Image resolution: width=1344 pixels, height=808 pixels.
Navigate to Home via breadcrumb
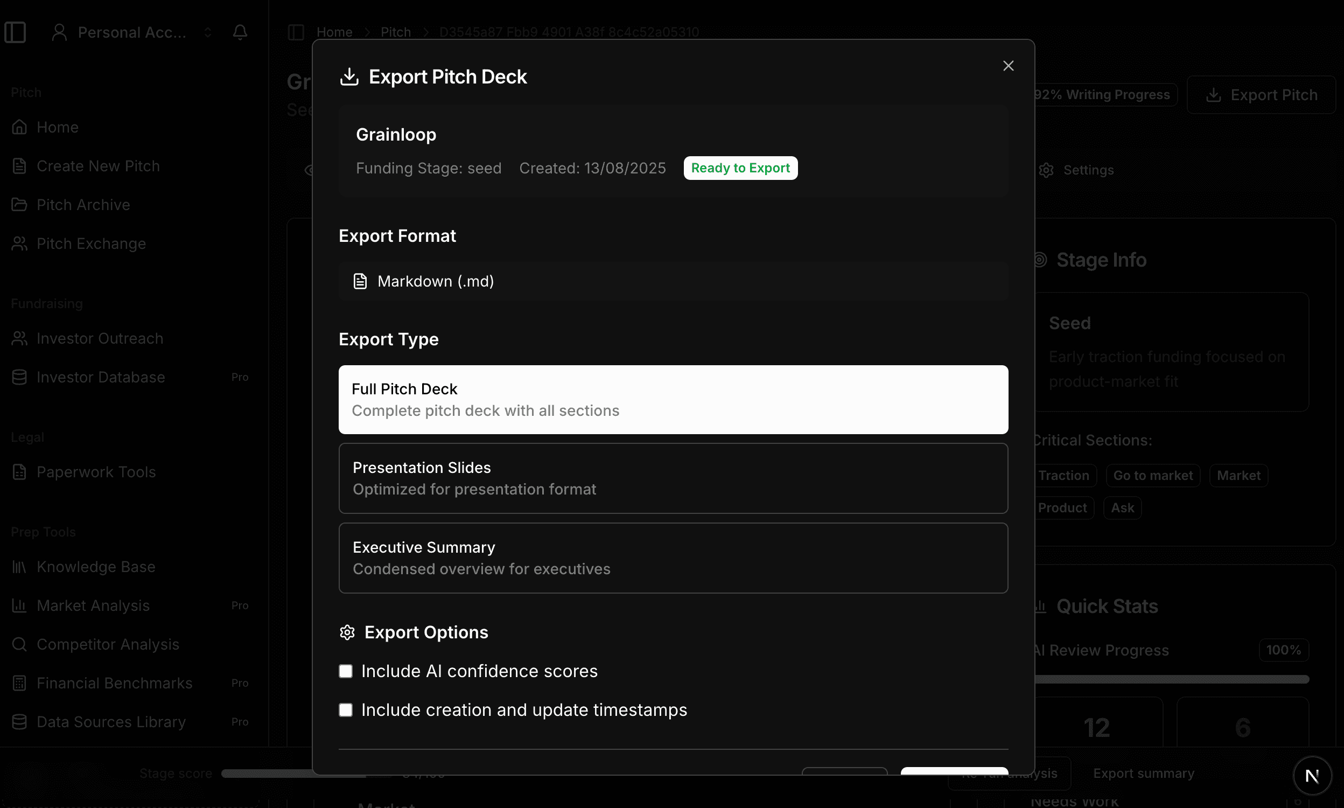pyautogui.click(x=334, y=32)
